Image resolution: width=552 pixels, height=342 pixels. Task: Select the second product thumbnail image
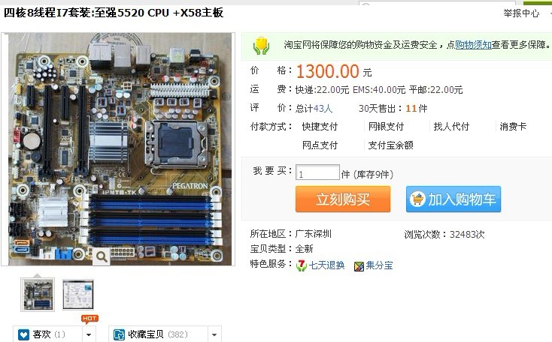pos(78,295)
